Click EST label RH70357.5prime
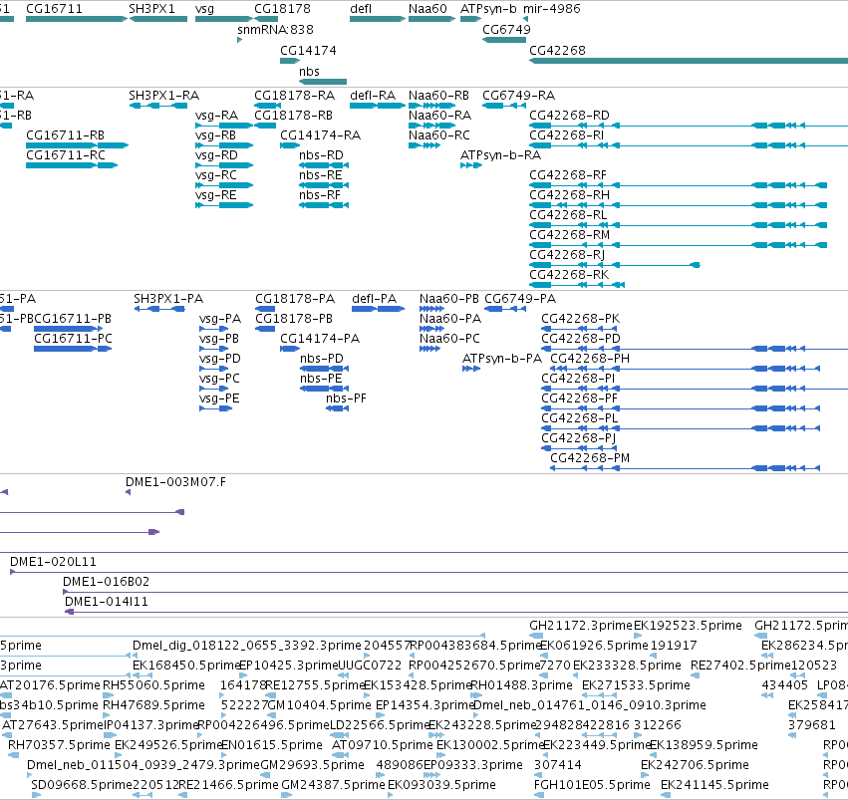The height and width of the screenshot is (800, 848). 59,745
